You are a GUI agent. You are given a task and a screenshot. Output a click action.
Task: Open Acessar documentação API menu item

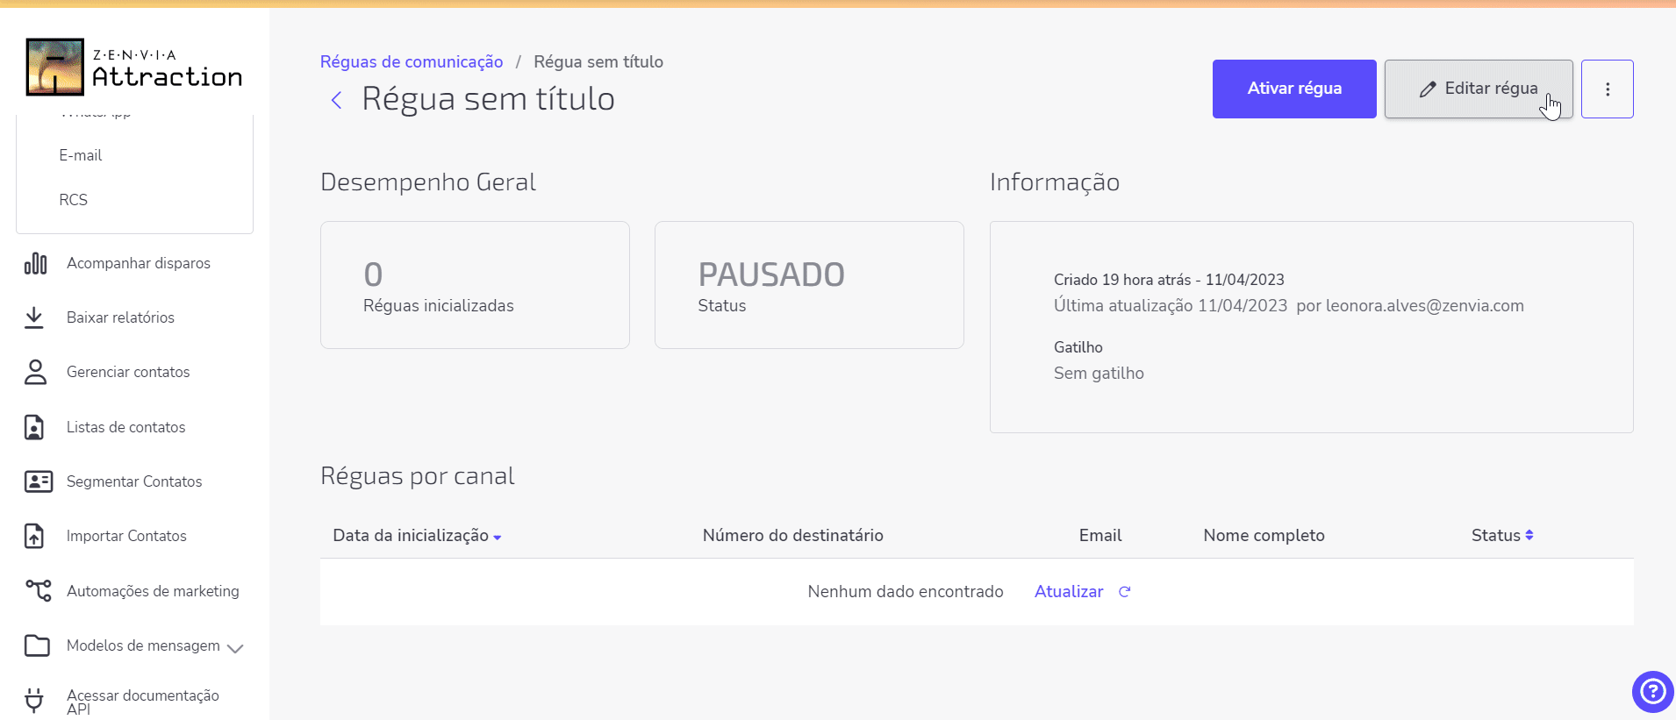143,702
